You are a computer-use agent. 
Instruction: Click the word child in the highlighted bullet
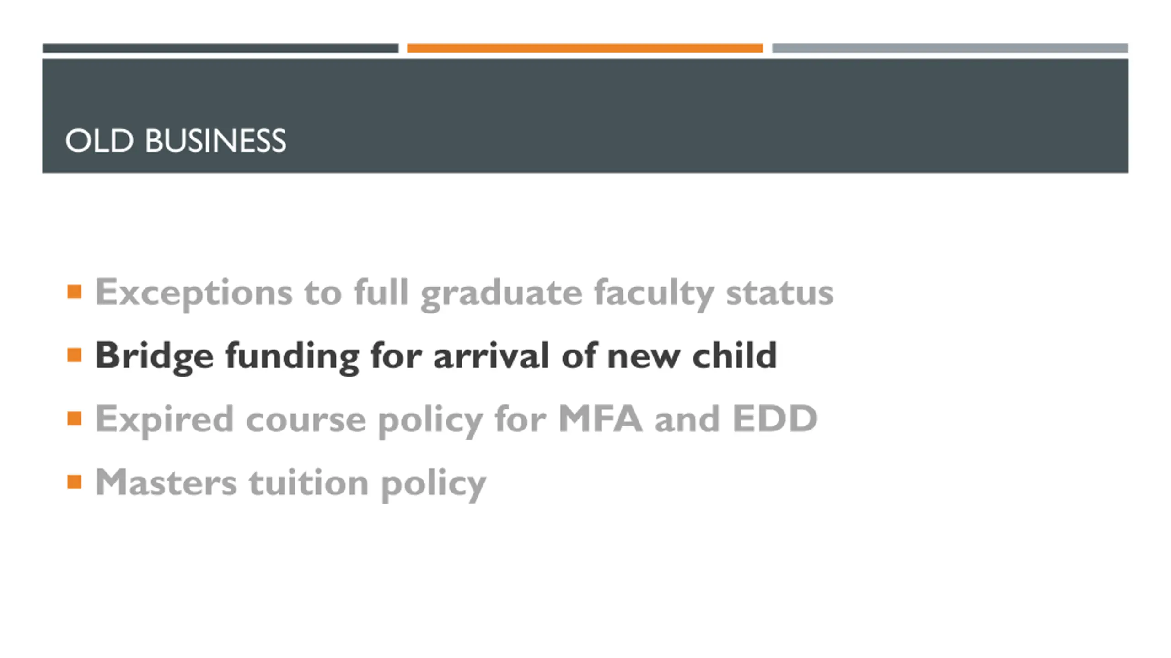point(735,355)
